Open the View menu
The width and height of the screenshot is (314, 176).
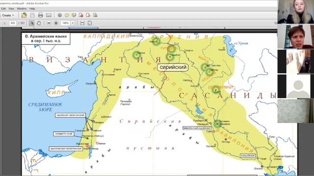[x=11, y=9]
